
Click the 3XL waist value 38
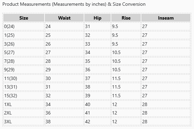(48, 122)
